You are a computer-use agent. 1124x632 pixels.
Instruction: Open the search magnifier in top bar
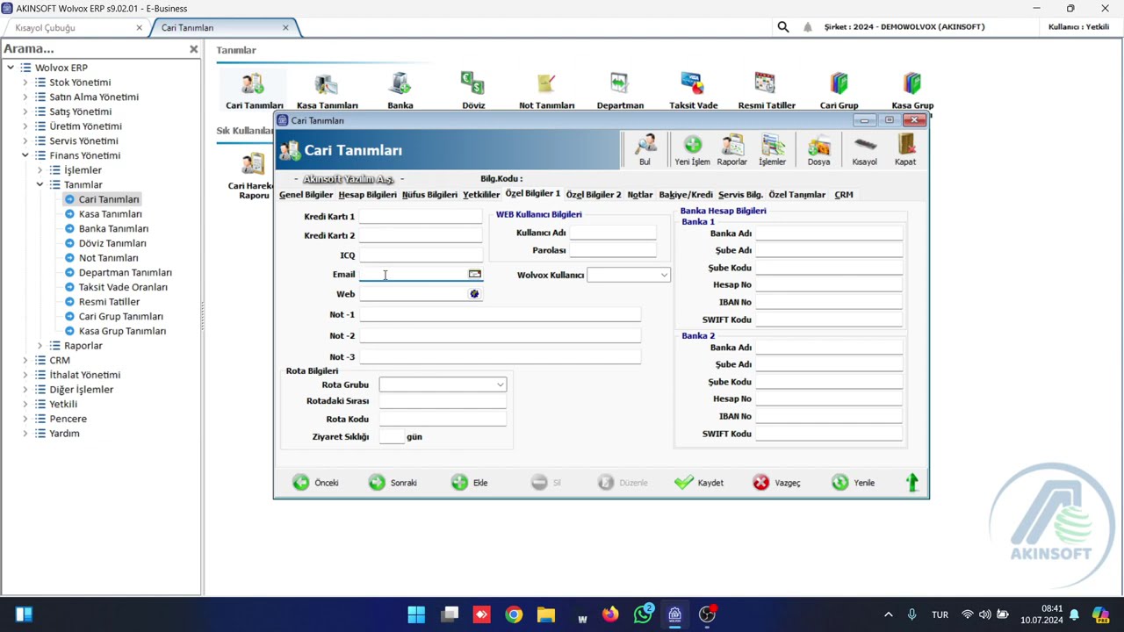783,27
